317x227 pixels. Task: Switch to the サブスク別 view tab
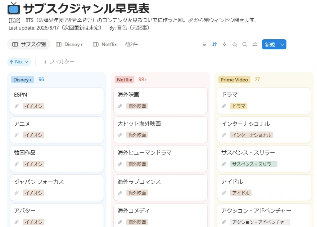(x=29, y=44)
